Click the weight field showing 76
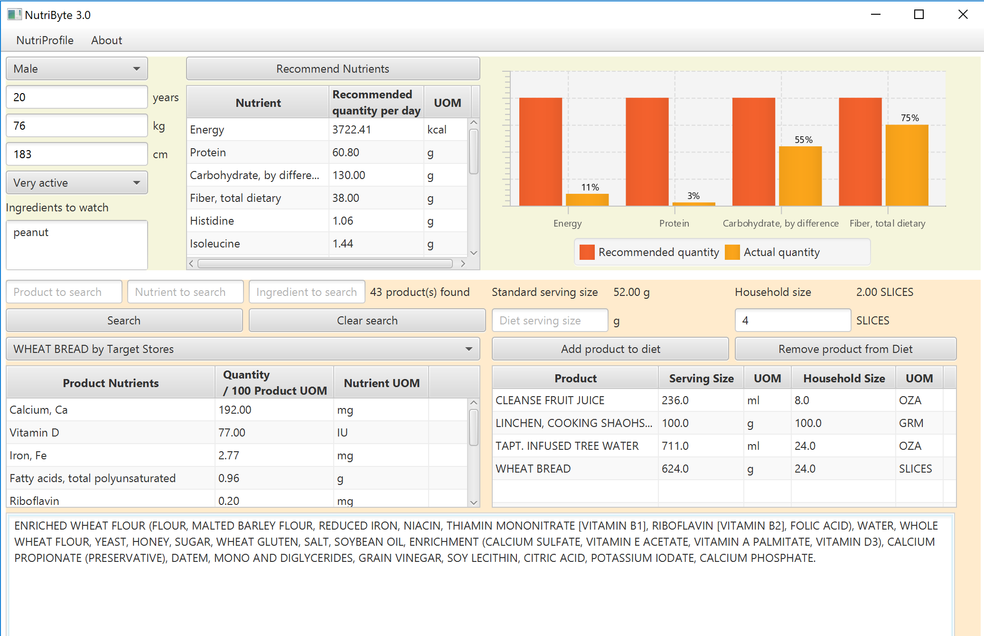984x636 pixels. [x=77, y=126]
